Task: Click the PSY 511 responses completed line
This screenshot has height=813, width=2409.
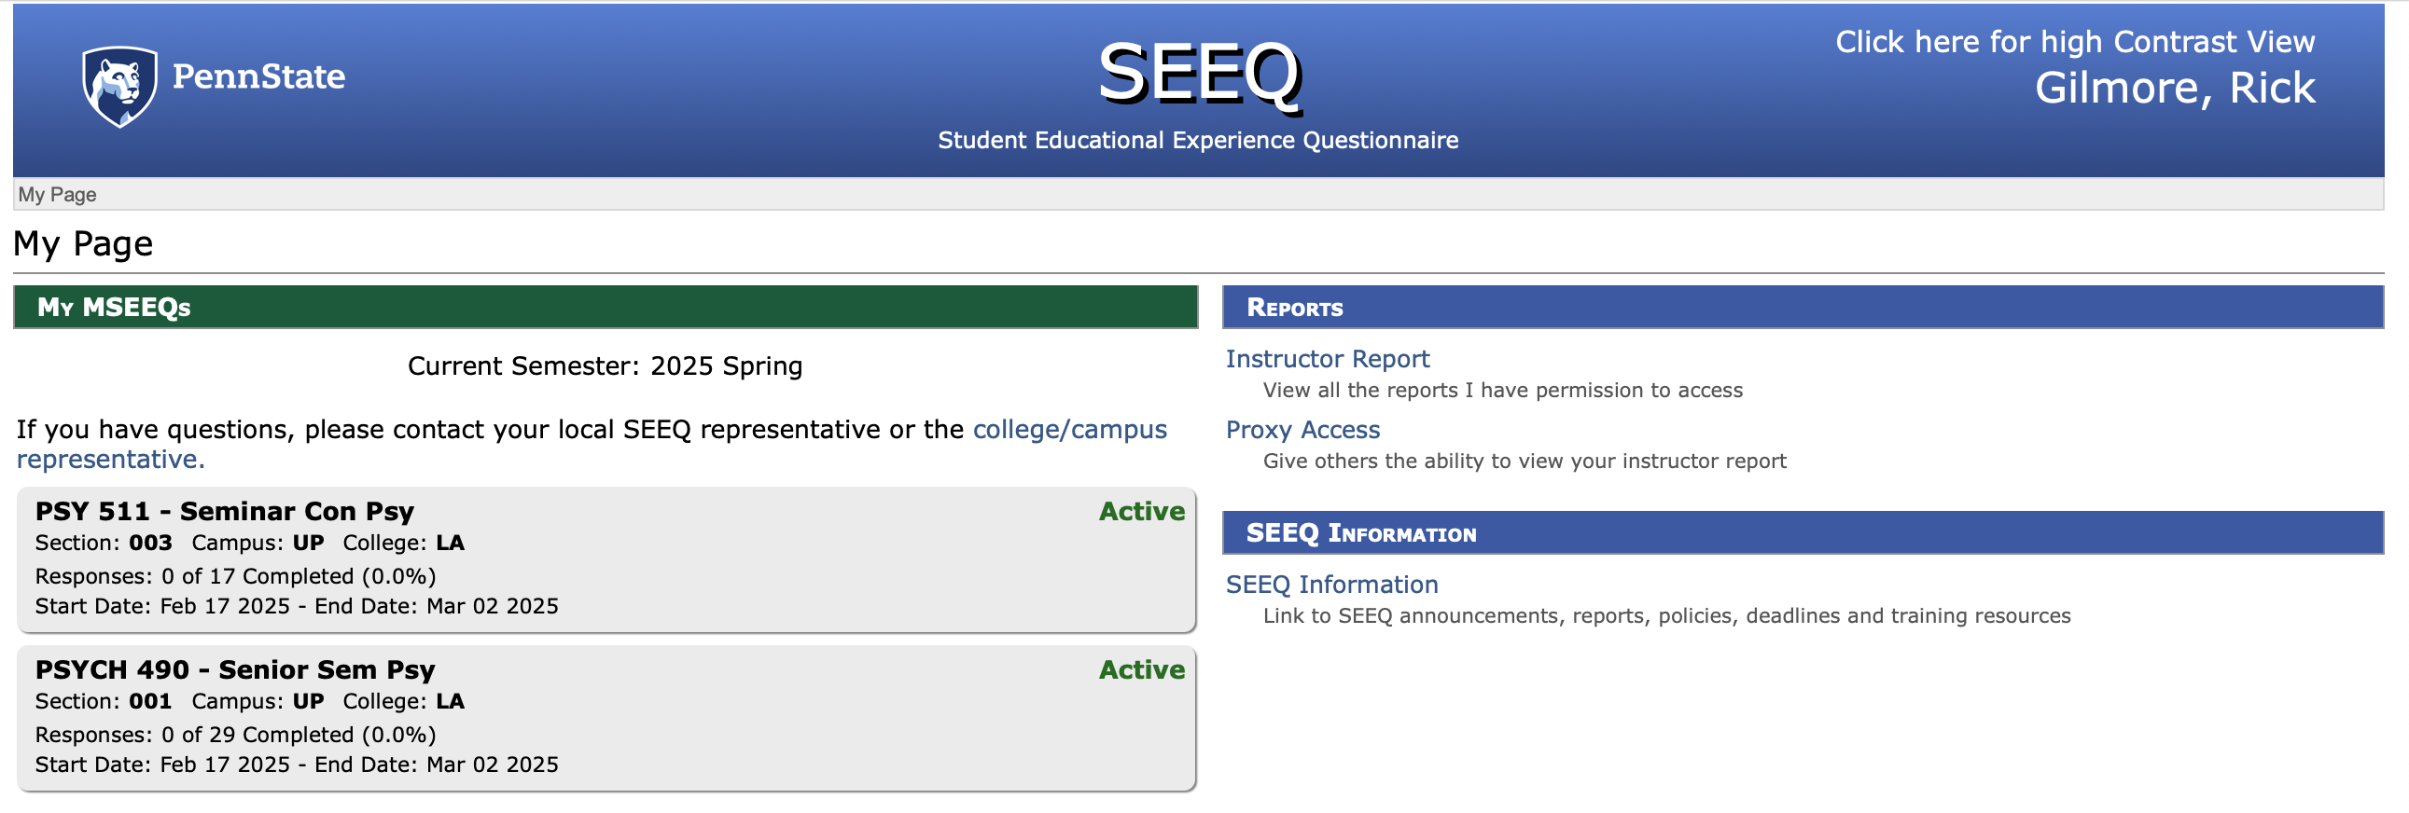Action: pos(236,576)
